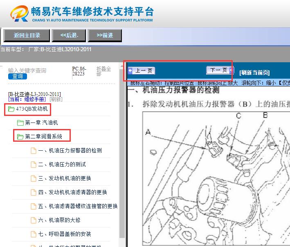Click right arrow icon on 下一页 button
290x247 pixels.
pyautogui.click(x=231, y=70)
